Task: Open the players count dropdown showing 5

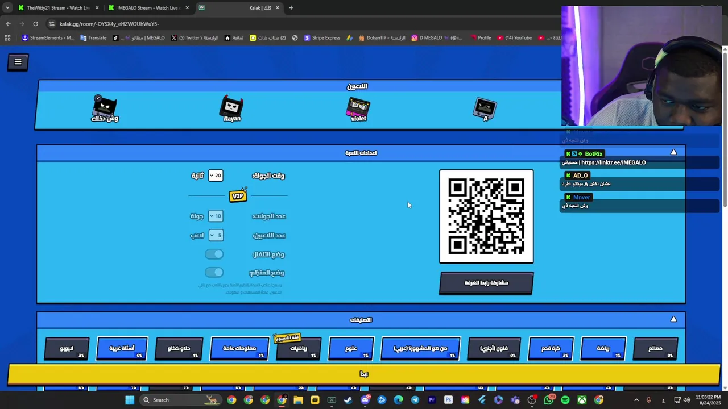Action: click(216, 235)
